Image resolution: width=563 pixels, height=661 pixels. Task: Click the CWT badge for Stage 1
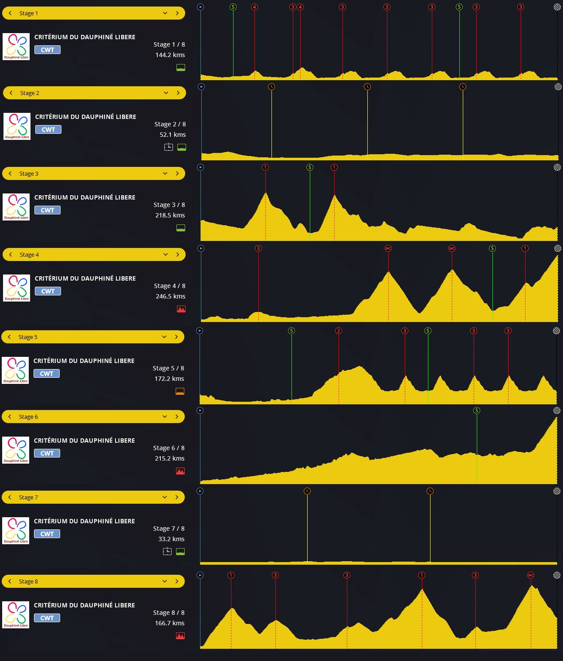click(47, 50)
